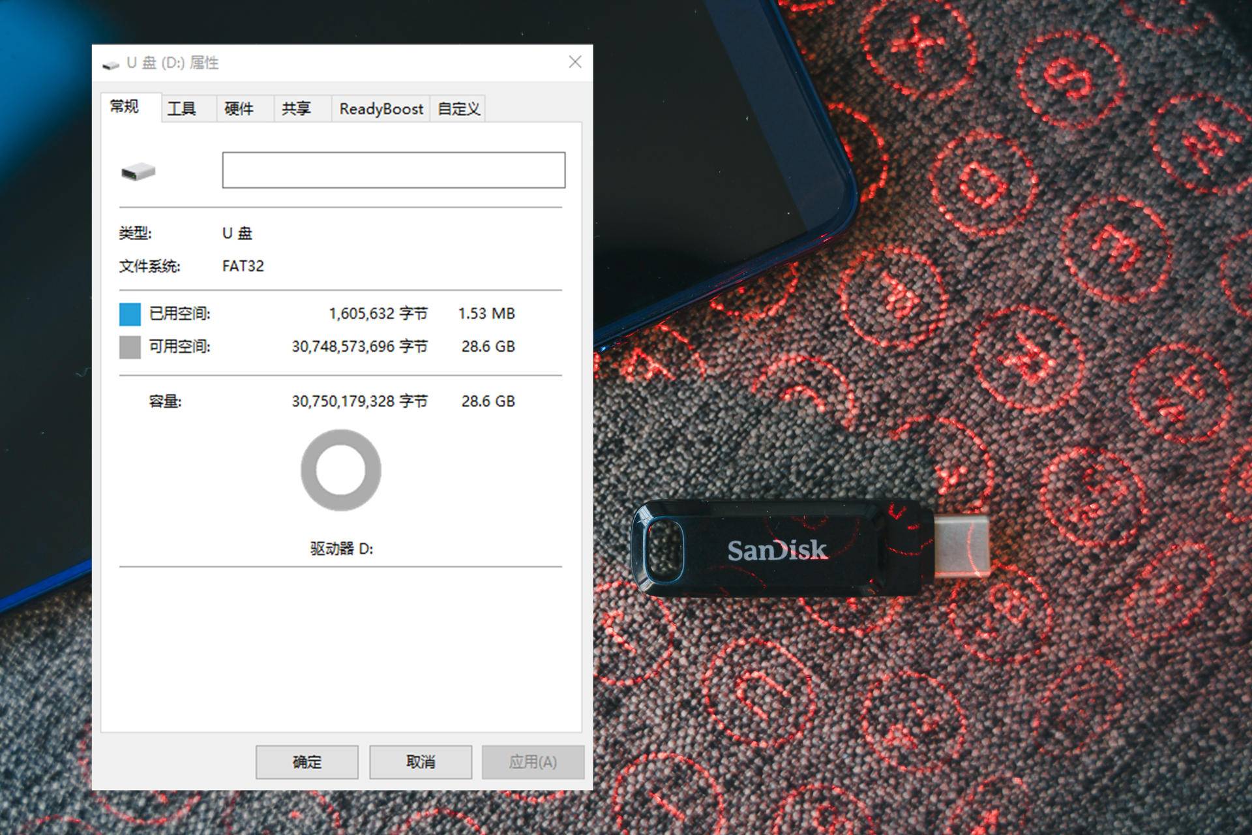Viewport: 1252px width, 835px height.
Task: Close the properties dialog with the X
Action: 574,62
